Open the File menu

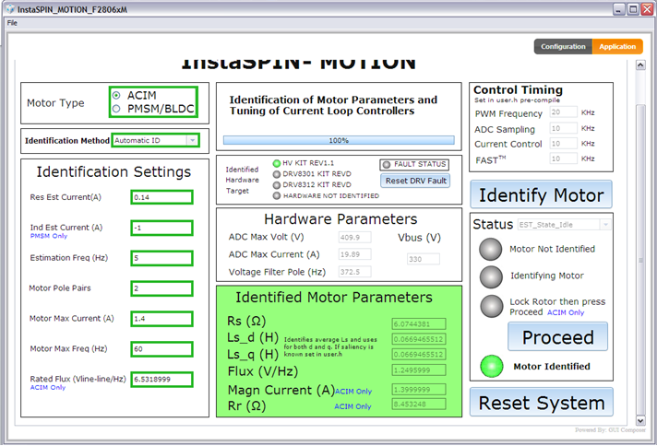[12, 23]
